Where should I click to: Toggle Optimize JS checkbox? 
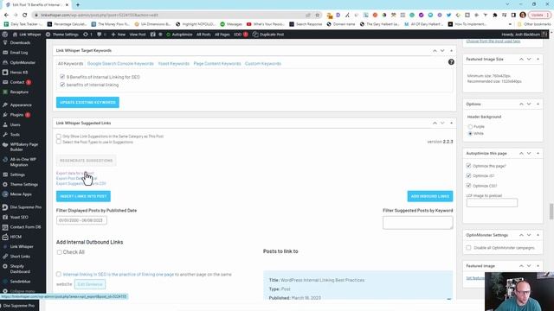pyautogui.click(x=468, y=175)
